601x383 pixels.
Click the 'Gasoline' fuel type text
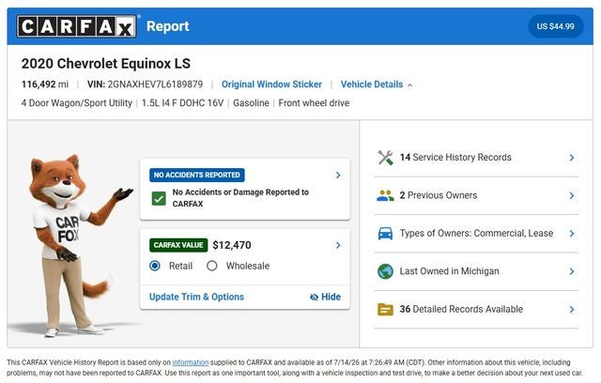click(x=251, y=103)
